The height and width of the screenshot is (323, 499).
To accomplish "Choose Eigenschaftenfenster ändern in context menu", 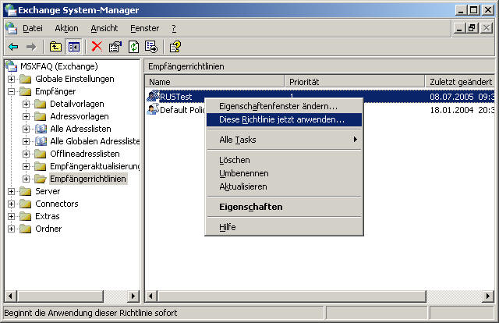I will [x=284, y=106].
